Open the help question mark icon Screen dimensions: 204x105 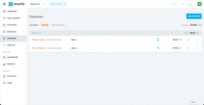pos(190,4)
